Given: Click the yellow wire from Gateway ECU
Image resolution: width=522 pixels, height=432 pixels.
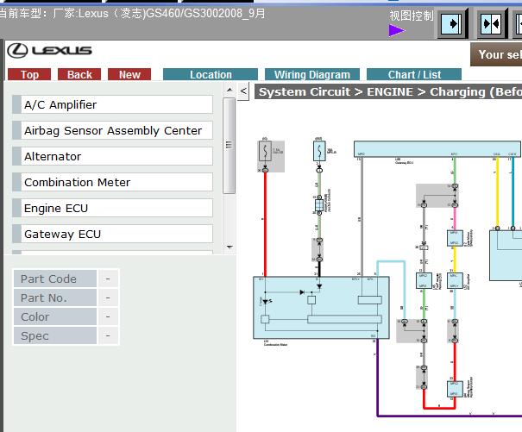Looking at the screenshot, I should 497,192.
